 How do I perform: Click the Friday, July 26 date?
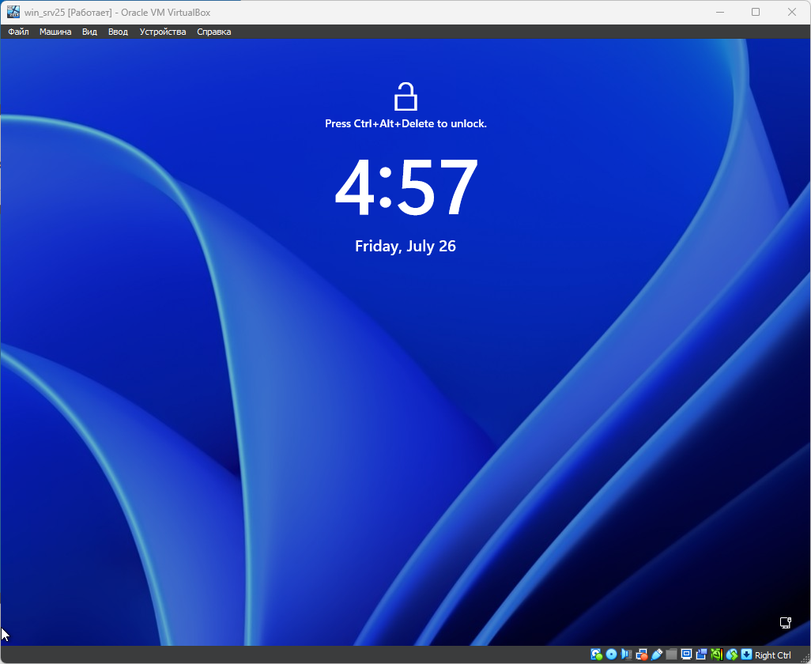click(x=405, y=246)
